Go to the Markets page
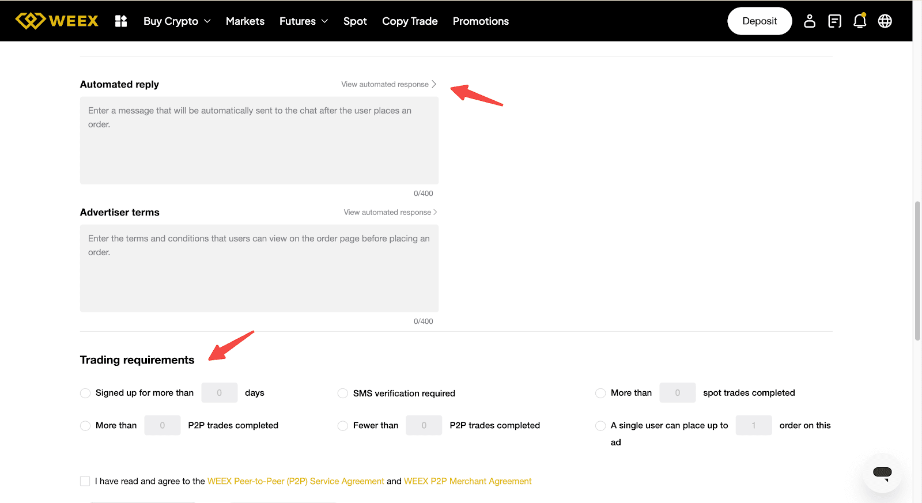922x503 pixels. click(x=245, y=21)
